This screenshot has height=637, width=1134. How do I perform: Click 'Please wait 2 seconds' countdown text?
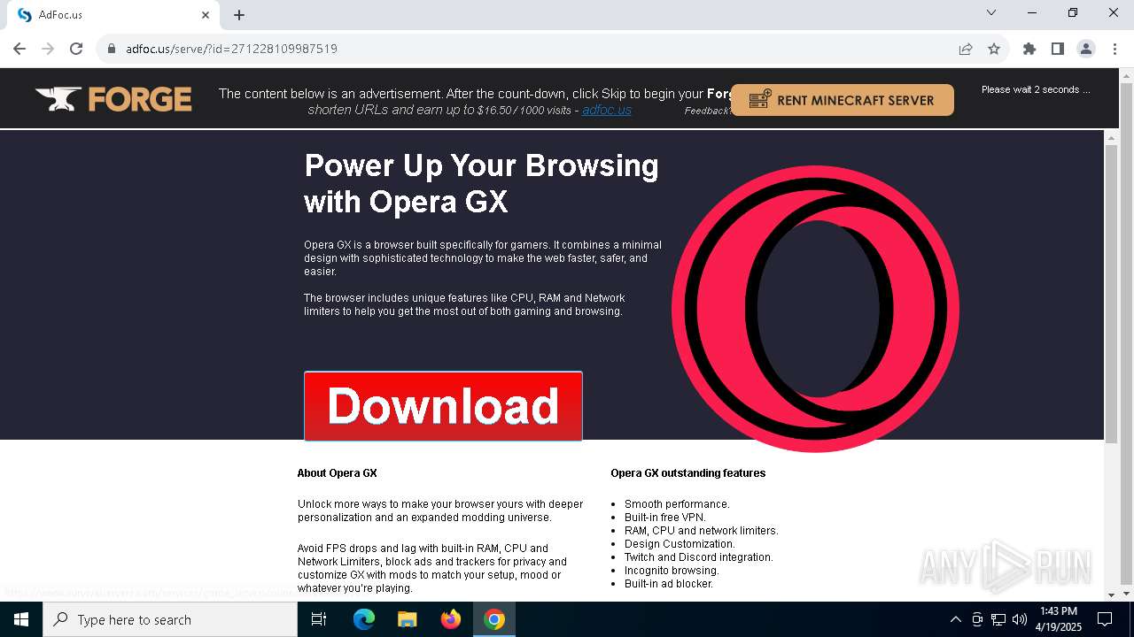1036,89
